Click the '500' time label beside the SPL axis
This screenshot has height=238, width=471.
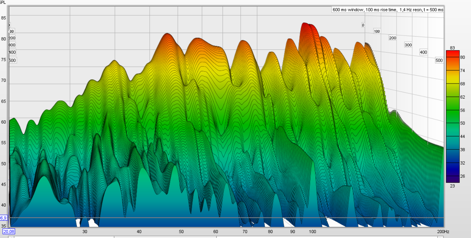pos(12,60)
